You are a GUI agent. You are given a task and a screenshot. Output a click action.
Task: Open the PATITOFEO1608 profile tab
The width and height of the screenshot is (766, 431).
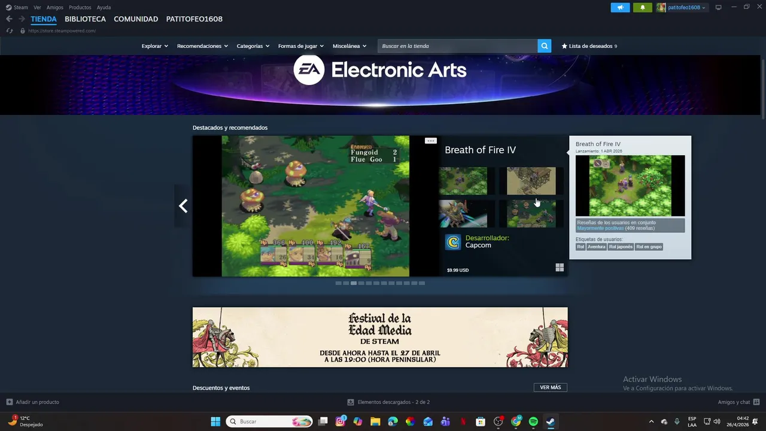(194, 19)
